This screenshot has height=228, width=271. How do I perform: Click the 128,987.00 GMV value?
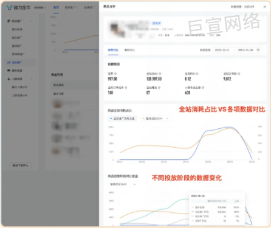154,79
